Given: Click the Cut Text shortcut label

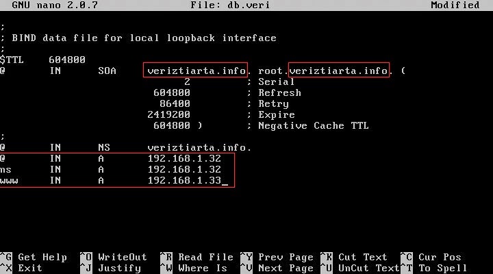Looking at the screenshot, I should 362,258.
